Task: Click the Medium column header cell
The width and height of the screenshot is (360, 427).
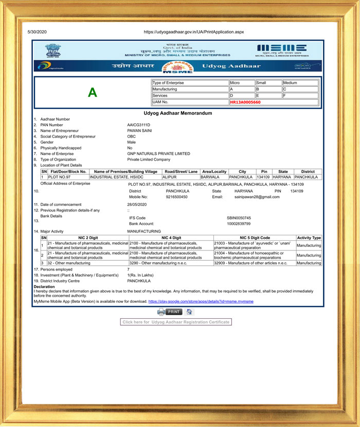Action: point(300,83)
